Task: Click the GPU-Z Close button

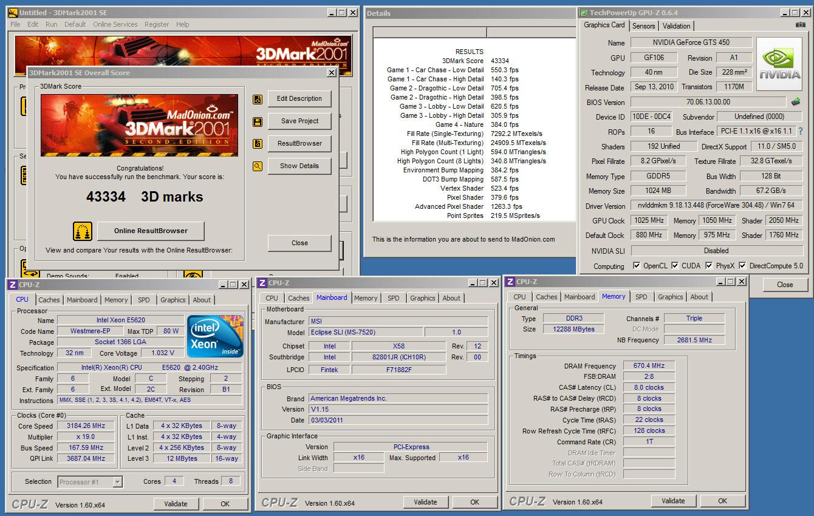Action: (785, 285)
